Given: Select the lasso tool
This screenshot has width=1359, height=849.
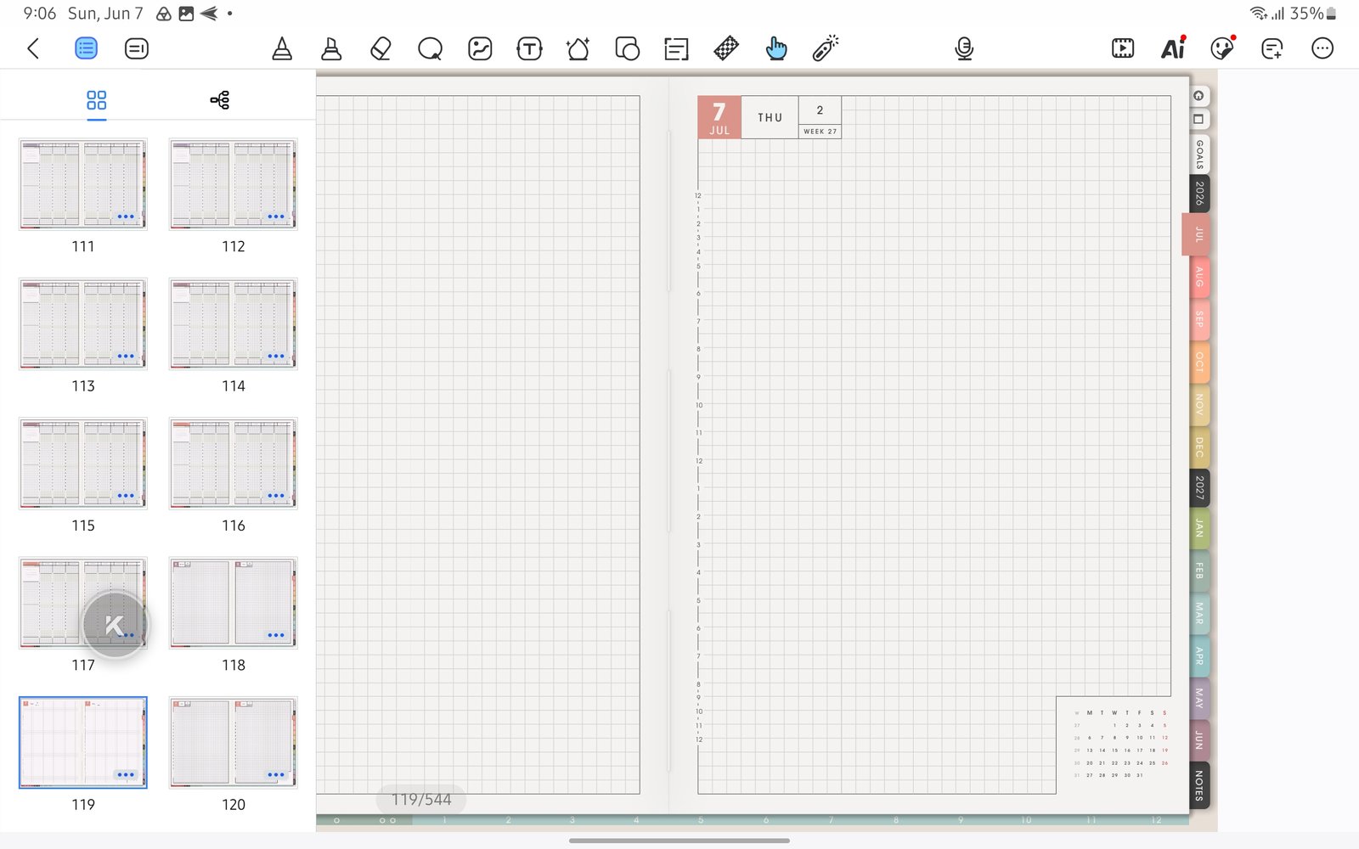Looking at the screenshot, I should click(430, 48).
